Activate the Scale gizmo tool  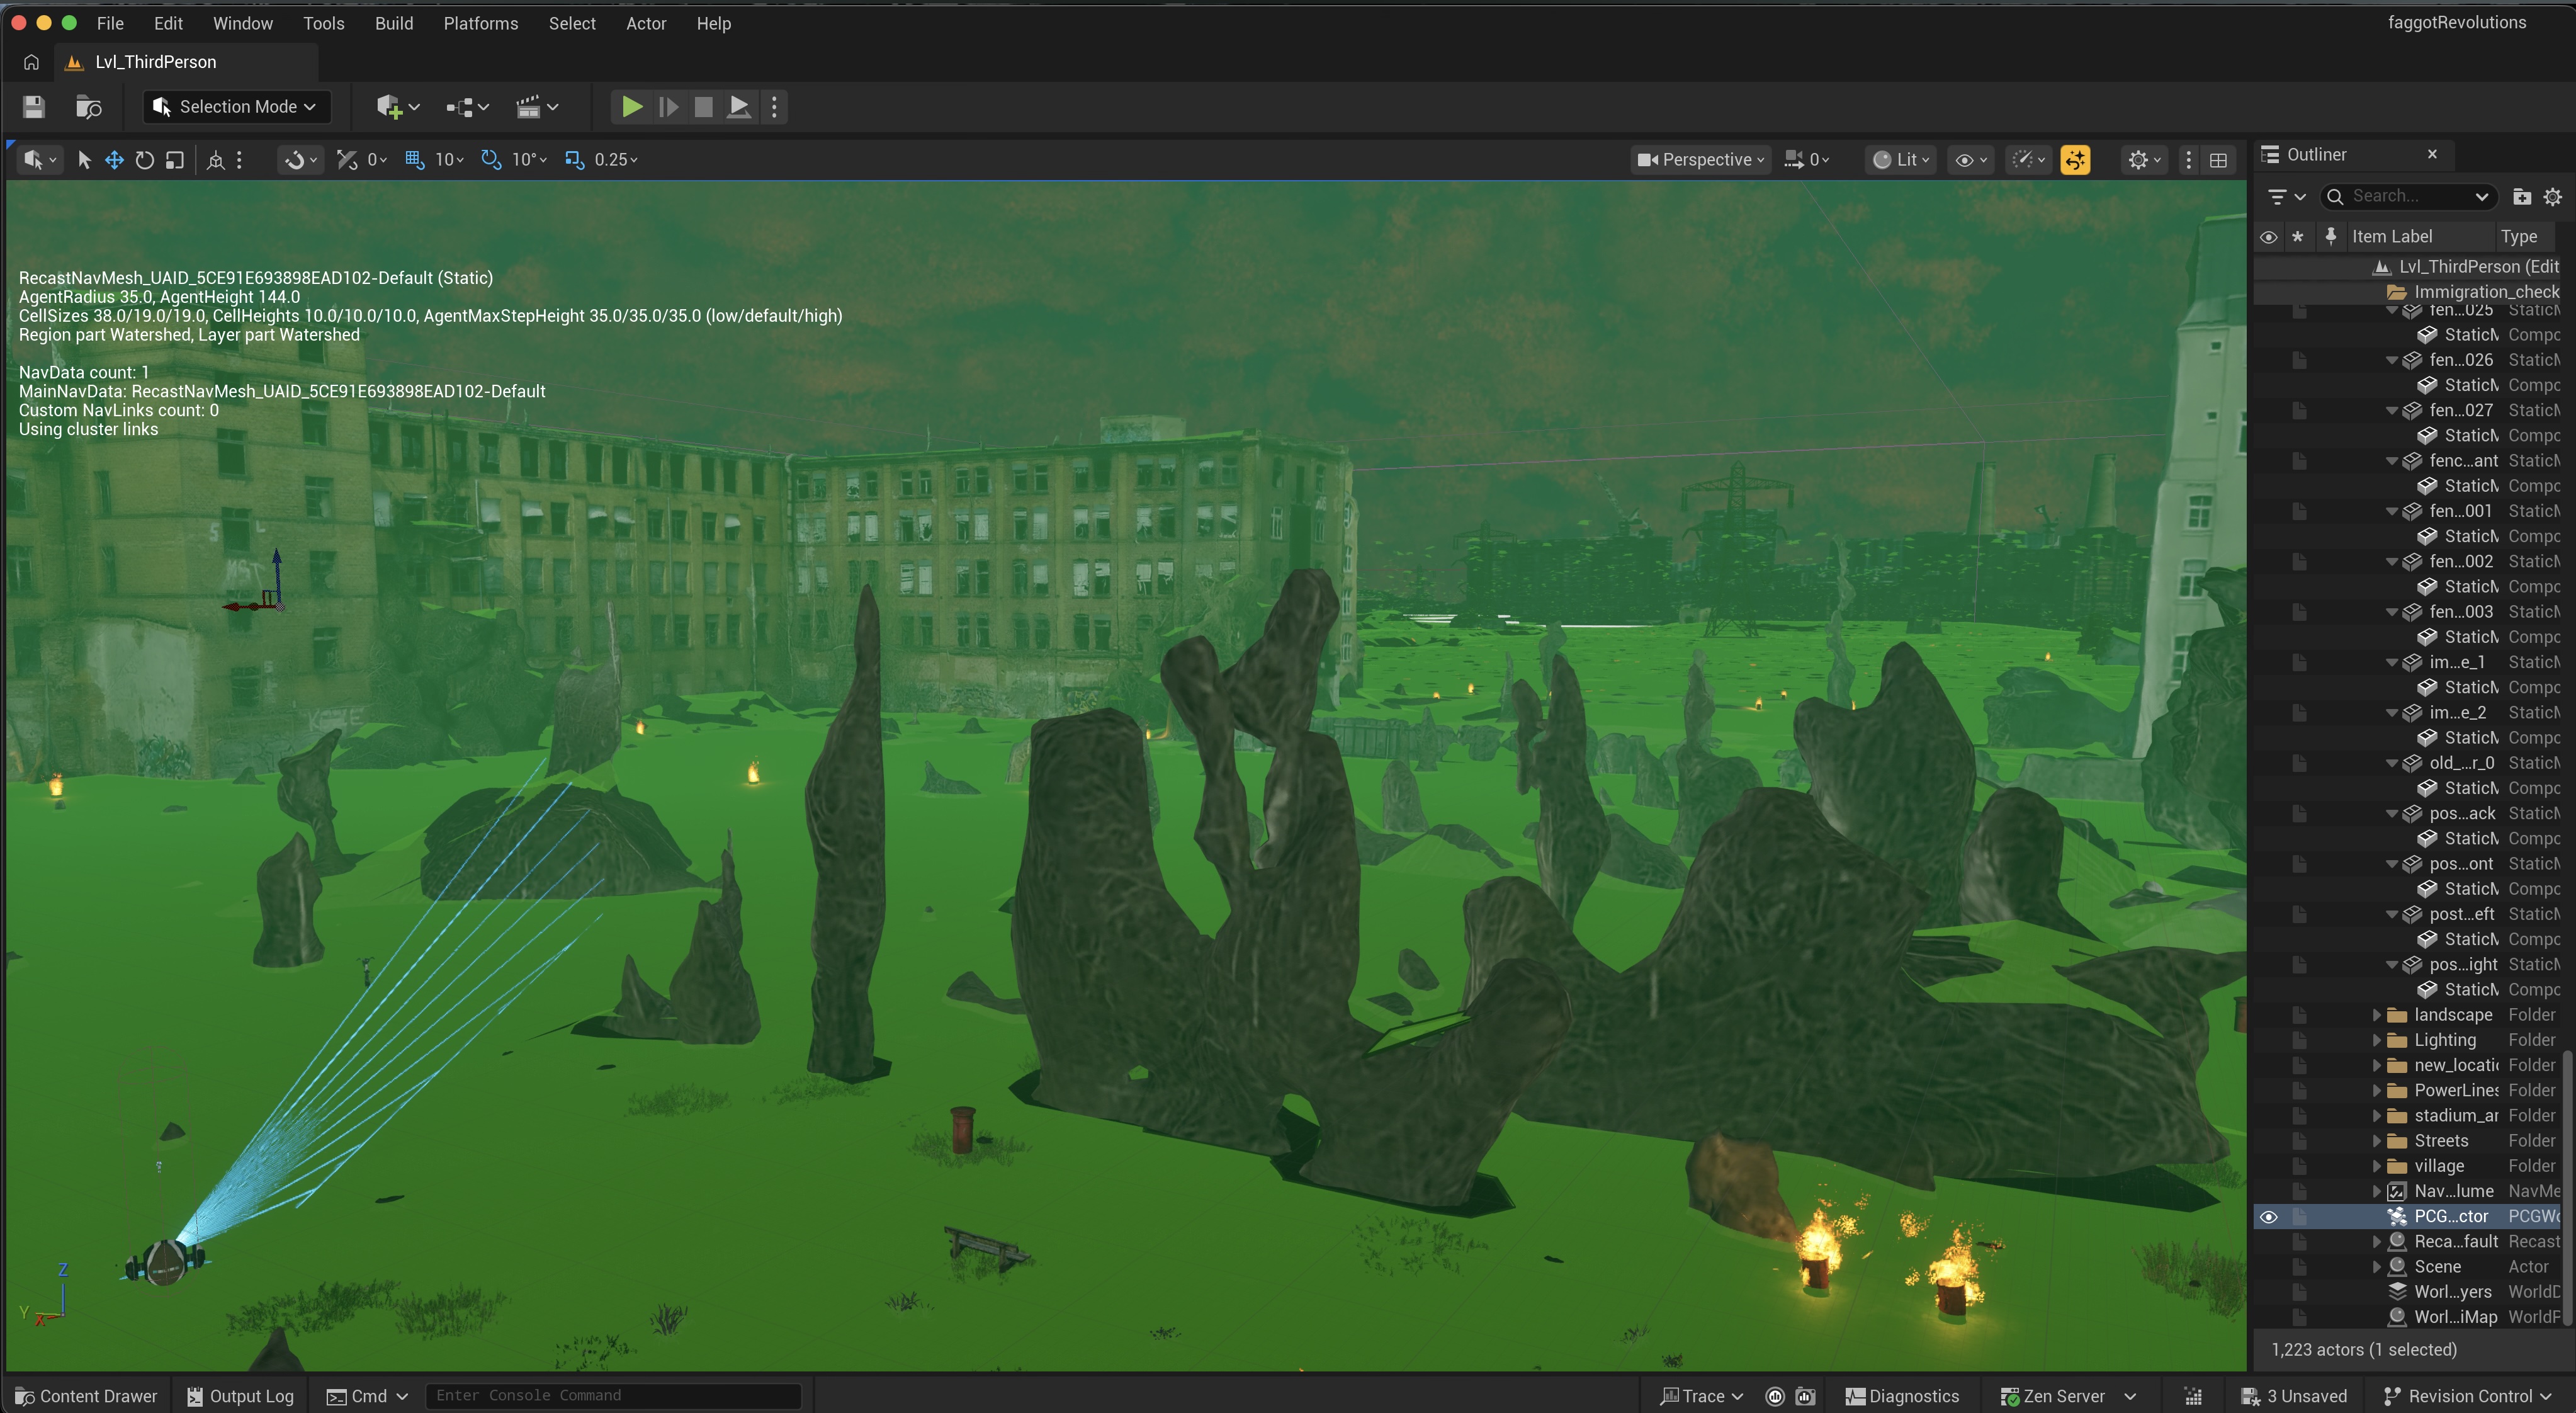(175, 160)
